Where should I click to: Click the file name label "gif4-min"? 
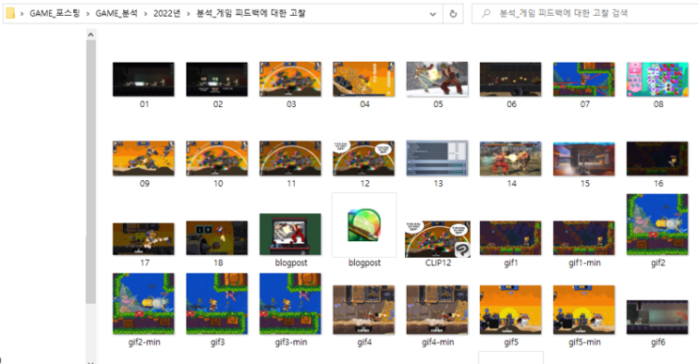(438, 342)
